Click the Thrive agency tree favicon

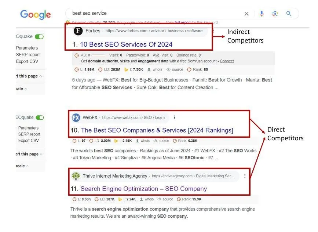pos(76,176)
